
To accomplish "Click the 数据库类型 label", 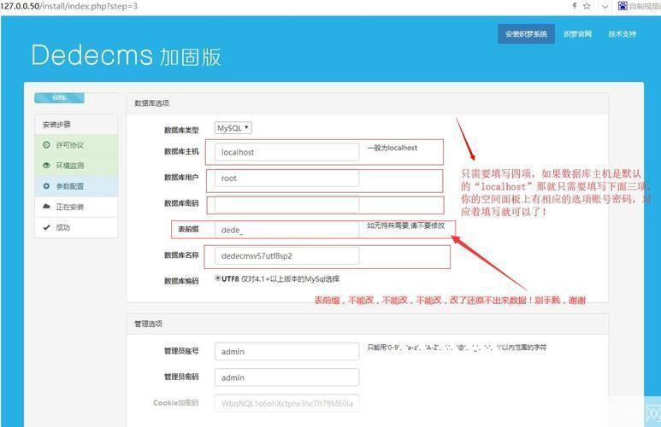I will click(x=181, y=130).
